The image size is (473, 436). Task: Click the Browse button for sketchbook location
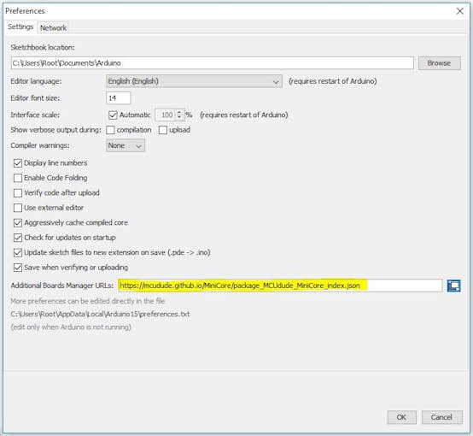click(439, 63)
